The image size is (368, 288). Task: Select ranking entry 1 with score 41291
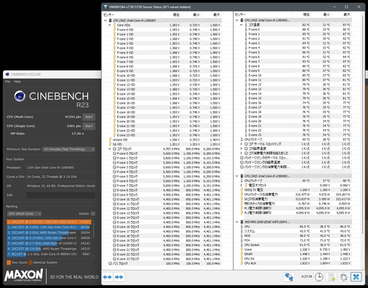tap(49, 222)
